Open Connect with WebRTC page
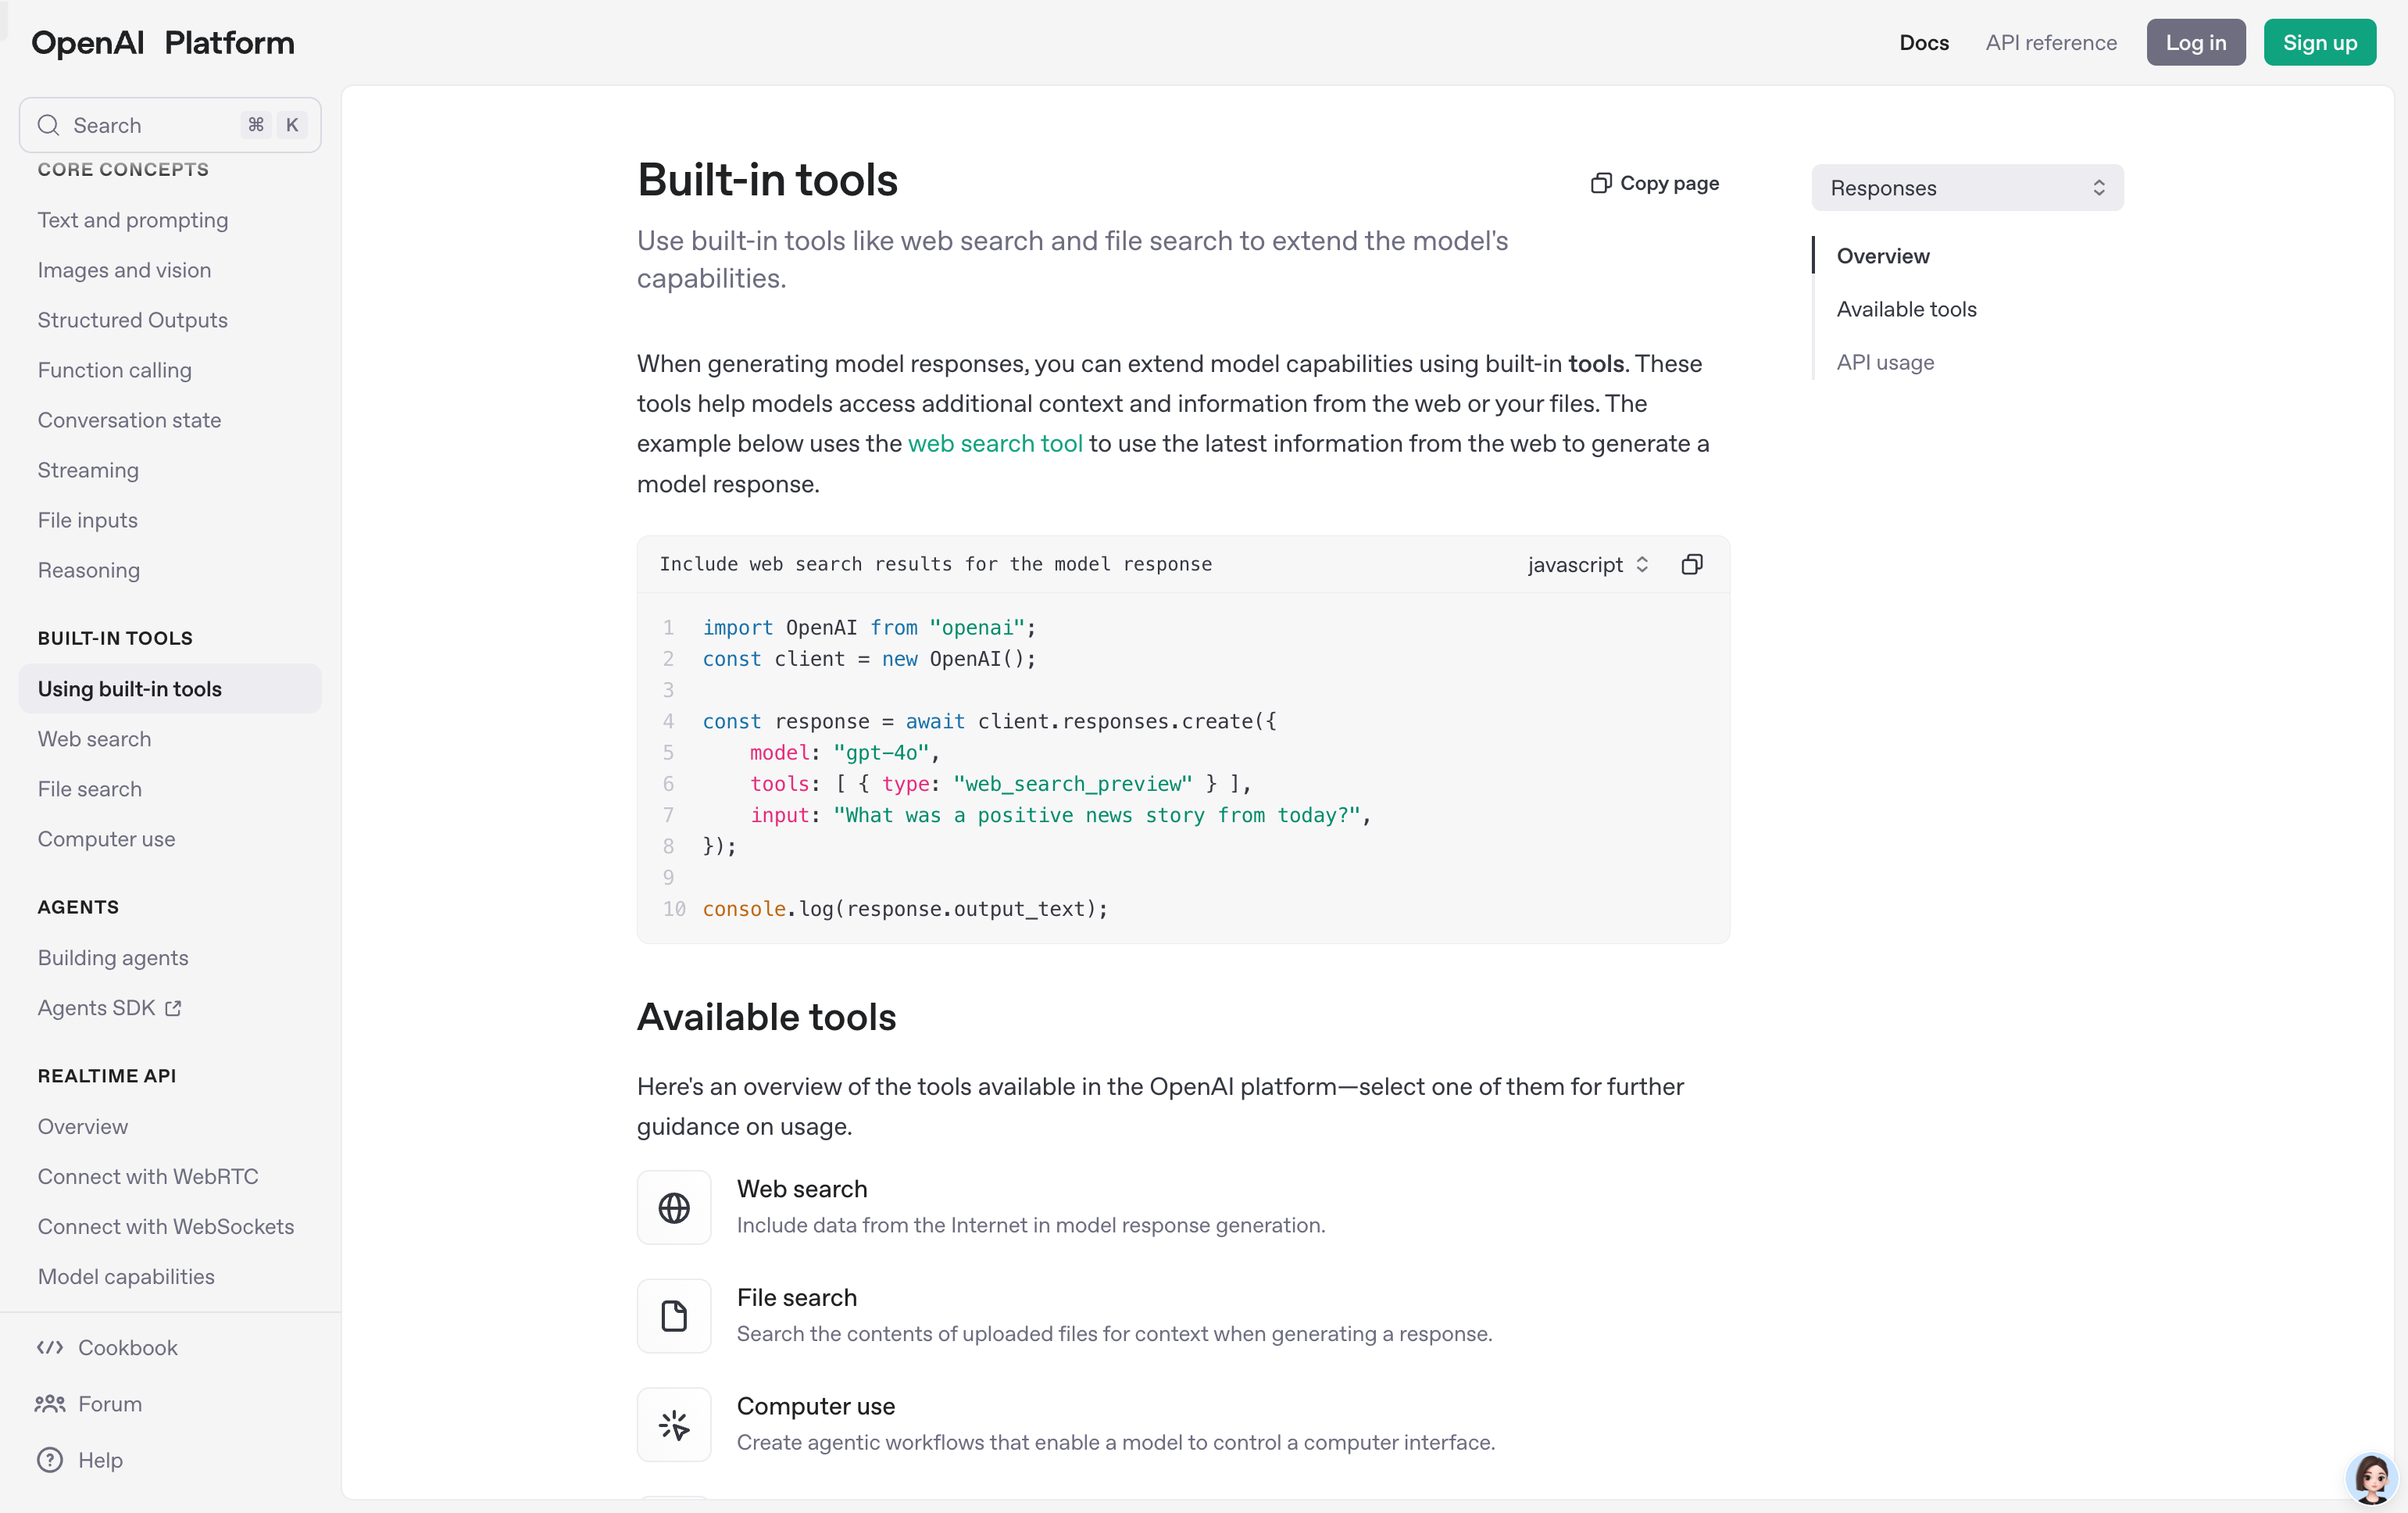 (x=148, y=1176)
